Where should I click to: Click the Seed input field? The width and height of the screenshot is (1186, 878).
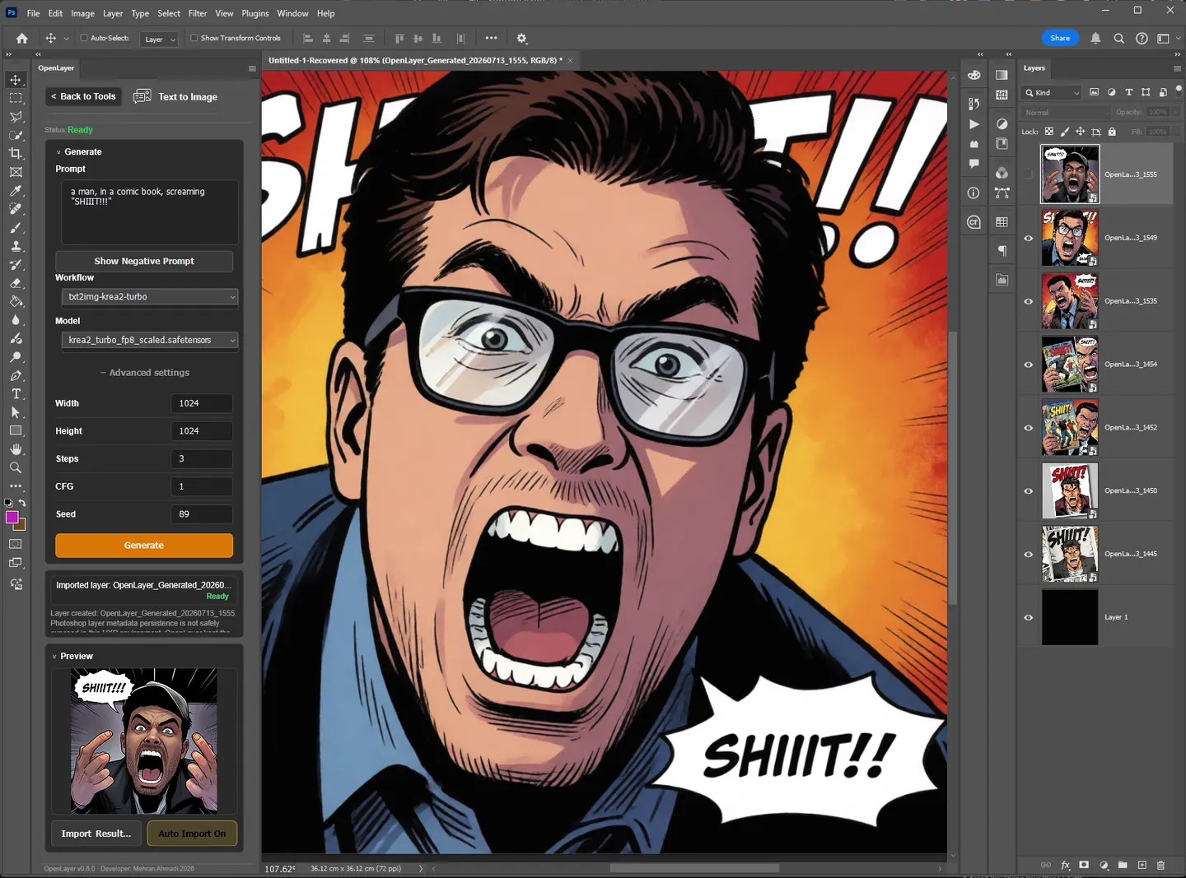coord(201,514)
